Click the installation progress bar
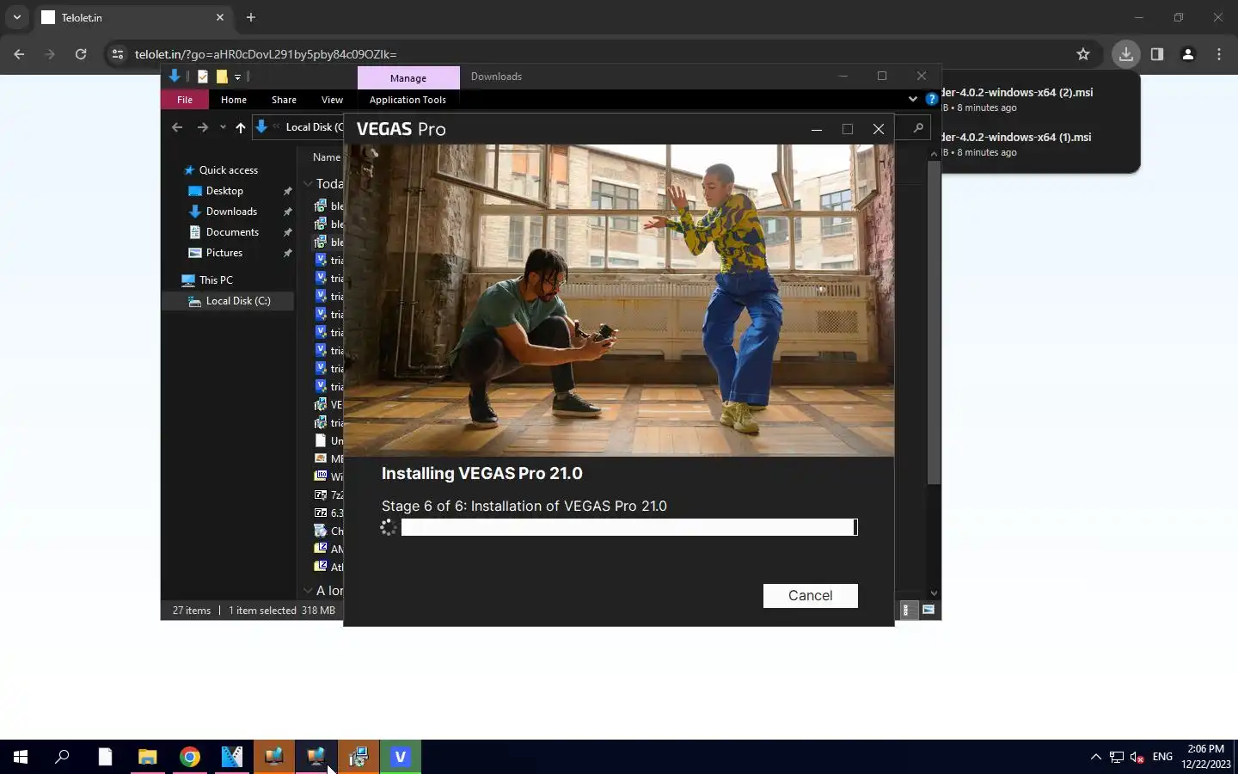 (x=629, y=527)
